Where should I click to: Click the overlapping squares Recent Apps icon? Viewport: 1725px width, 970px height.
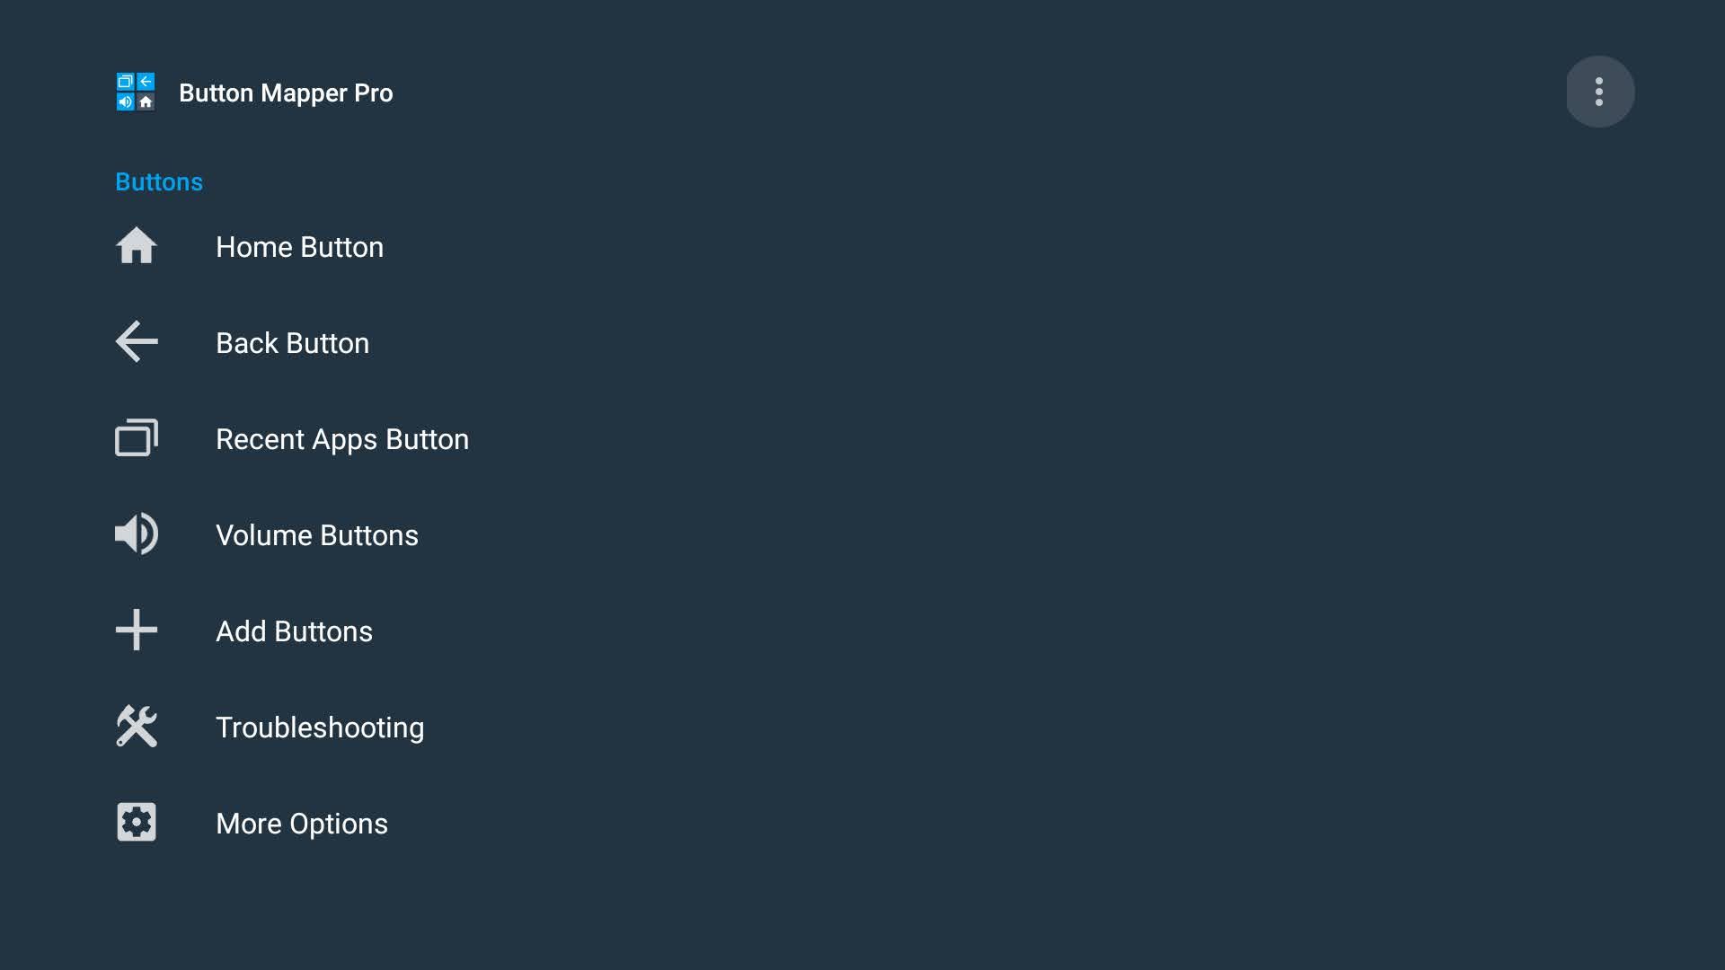pyautogui.click(x=137, y=438)
